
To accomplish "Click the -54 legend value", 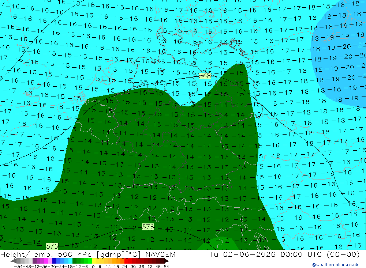I will click(18, 267).
